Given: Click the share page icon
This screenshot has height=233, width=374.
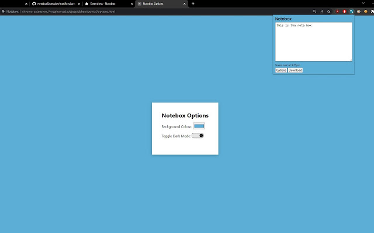Looking at the screenshot, I should [x=321, y=11].
